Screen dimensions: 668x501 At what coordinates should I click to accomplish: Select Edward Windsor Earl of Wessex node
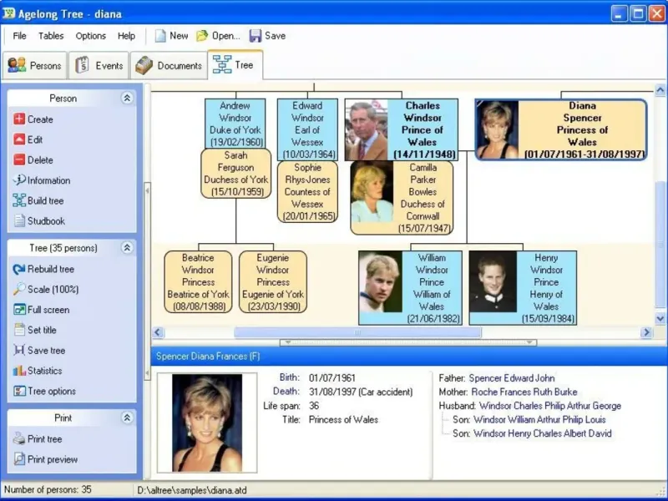pyautogui.click(x=307, y=129)
